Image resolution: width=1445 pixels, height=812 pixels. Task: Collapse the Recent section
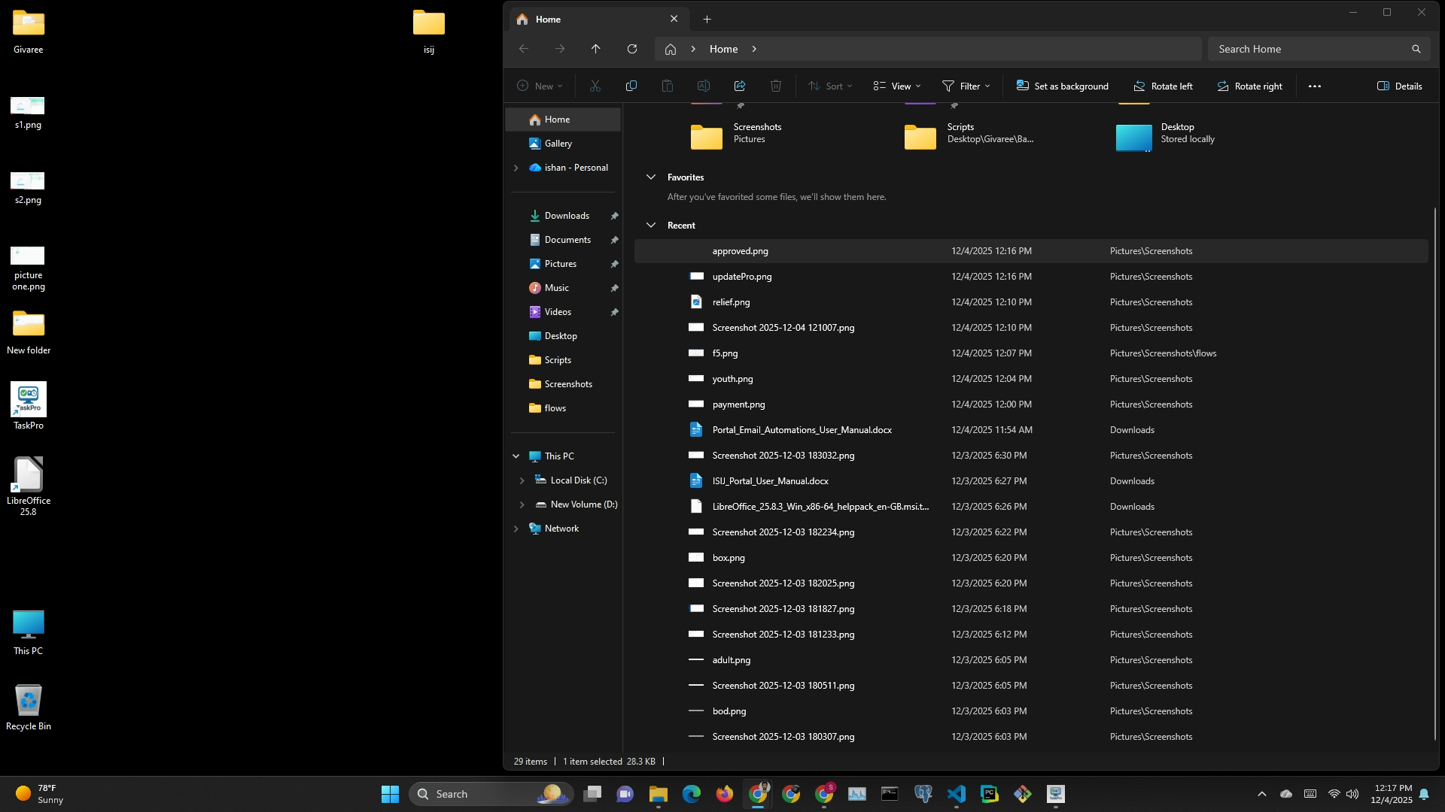(651, 226)
